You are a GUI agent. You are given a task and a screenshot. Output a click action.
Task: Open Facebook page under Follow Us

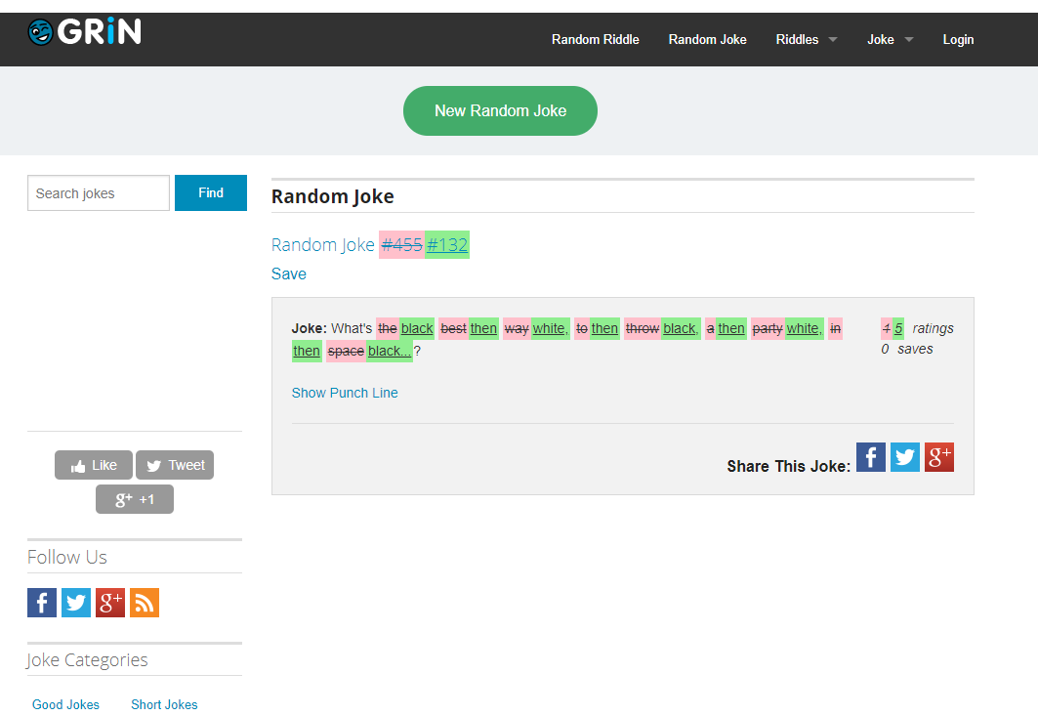coord(42,603)
